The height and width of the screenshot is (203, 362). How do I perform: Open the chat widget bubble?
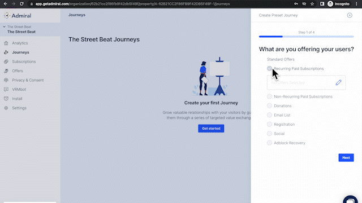pyautogui.click(x=351, y=199)
